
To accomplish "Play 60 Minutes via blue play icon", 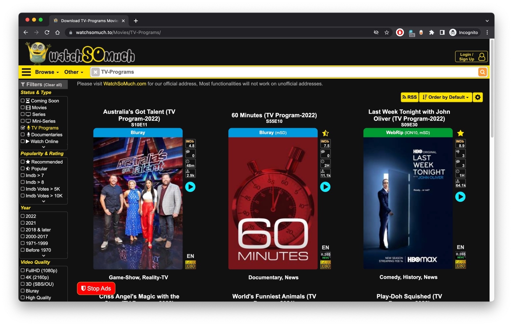I will pos(325,187).
